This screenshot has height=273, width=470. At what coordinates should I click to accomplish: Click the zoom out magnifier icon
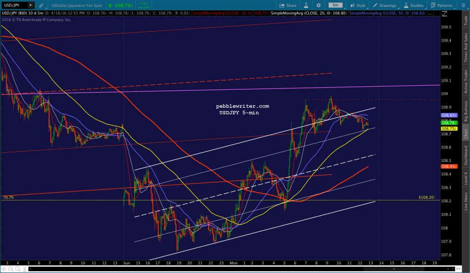coord(18,269)
